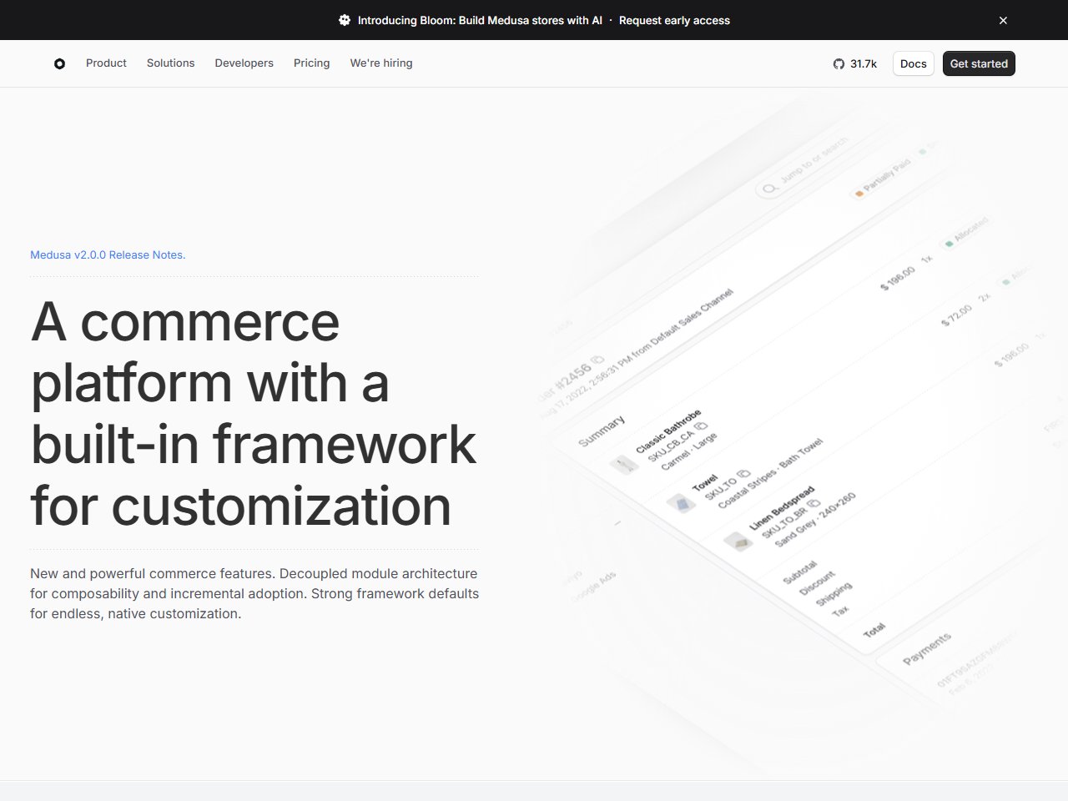Select the Classic Bathrobe product thumbnail
Screen dimensions: 1068x801
[x=623, y=465]
